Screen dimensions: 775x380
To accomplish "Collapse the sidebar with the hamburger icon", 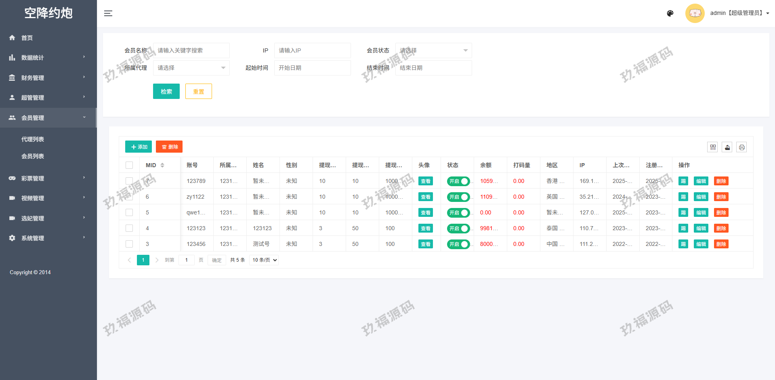I will pos(108,13).
